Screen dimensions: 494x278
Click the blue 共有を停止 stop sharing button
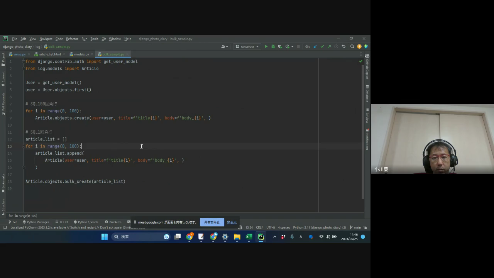pos(212,222)
